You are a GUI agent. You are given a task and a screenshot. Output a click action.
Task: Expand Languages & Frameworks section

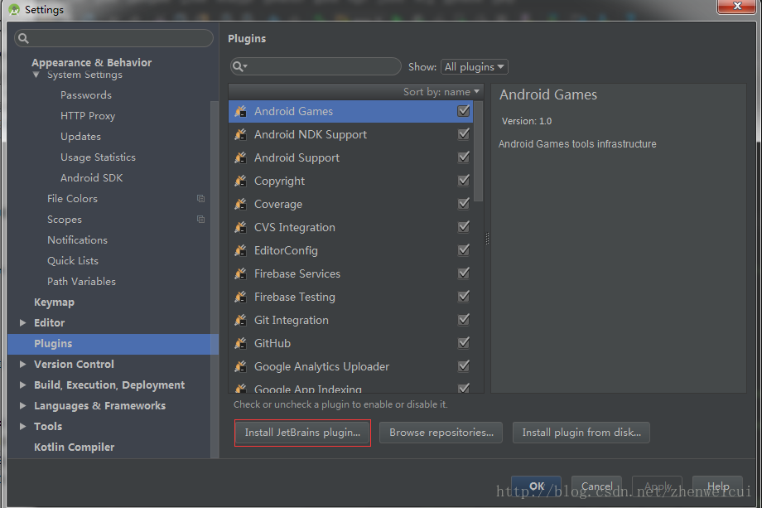pyautogui.click(x=22, y=405)
